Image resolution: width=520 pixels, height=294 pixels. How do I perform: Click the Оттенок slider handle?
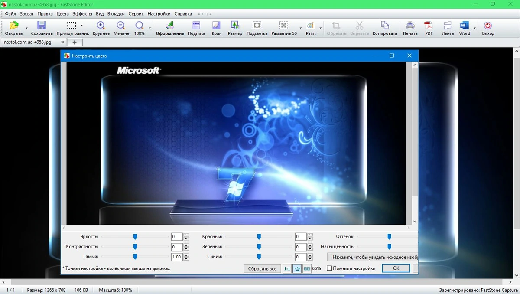[390, 236]
